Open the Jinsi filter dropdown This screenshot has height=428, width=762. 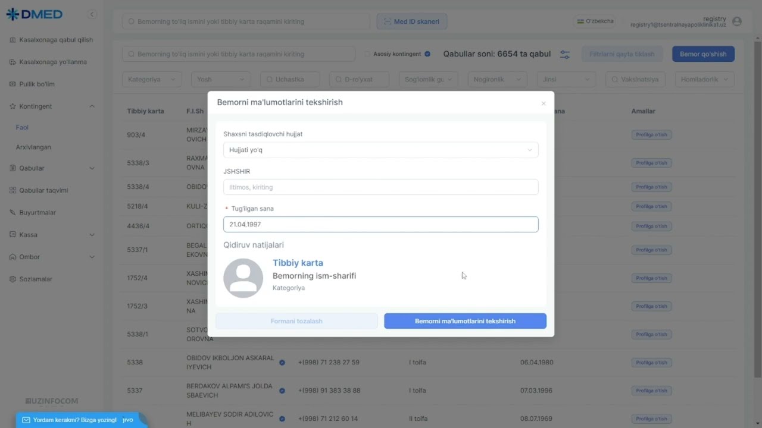566,79
